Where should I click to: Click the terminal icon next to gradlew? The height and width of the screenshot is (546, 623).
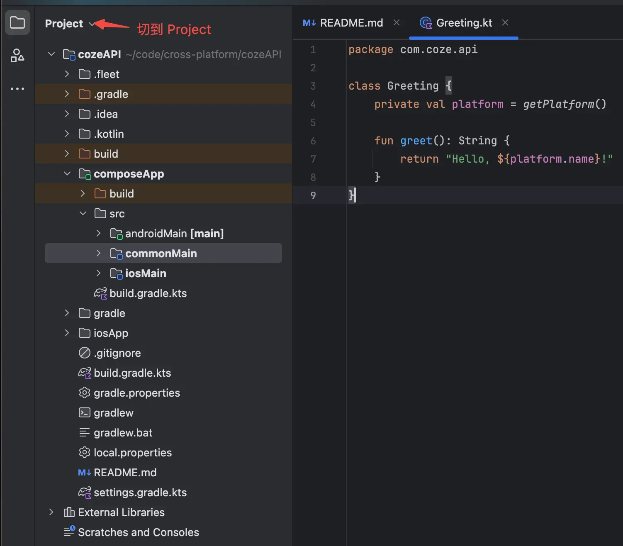(85, 413)
